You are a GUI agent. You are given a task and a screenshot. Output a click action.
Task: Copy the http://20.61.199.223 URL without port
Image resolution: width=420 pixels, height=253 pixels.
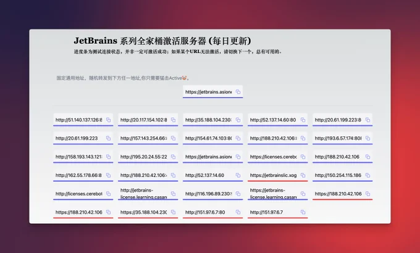[109, 138]
